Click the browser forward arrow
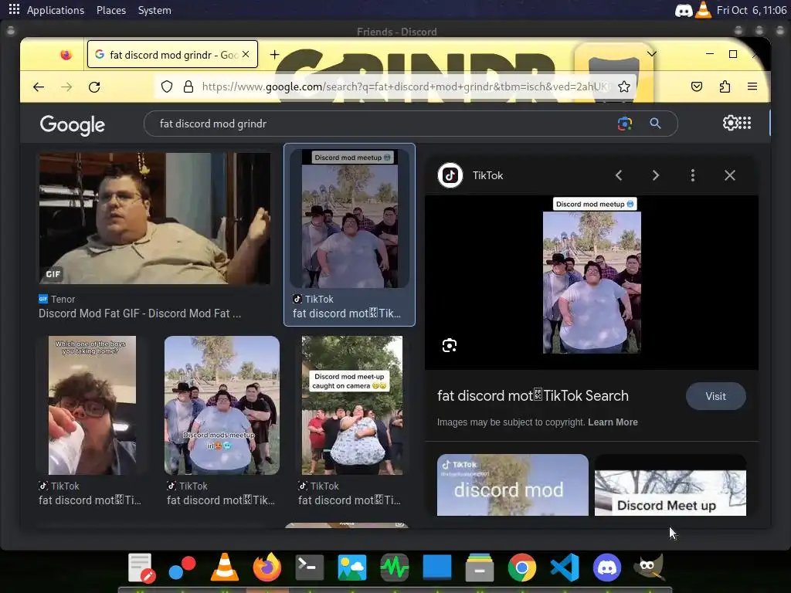This screenshot has height=593, width=791. pos(66,86)
